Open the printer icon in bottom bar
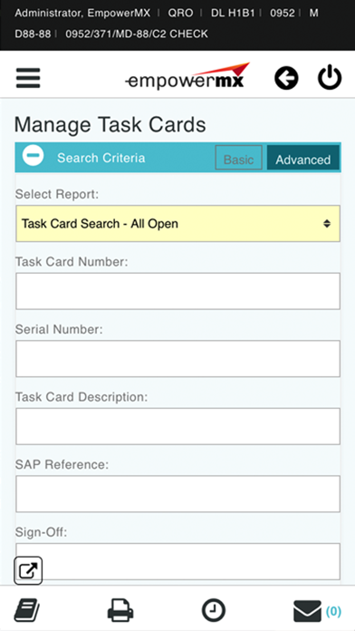 [120, 610]
